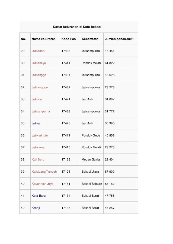Open the Jatirahayu kelurahan link

(x=39, y=63)
